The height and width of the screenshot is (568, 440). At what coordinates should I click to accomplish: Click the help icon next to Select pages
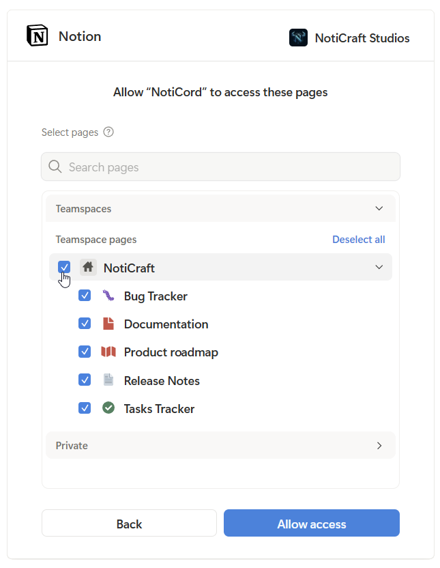point(108,132)
